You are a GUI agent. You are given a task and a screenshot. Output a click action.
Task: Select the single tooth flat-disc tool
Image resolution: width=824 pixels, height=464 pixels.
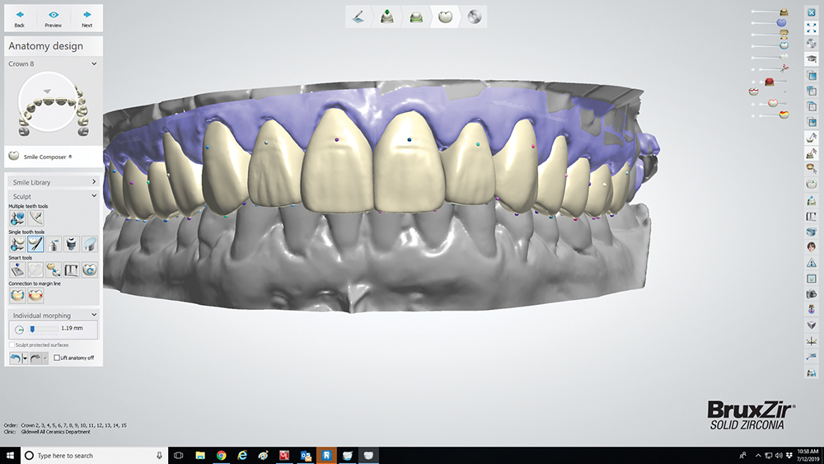pos(90,244)
